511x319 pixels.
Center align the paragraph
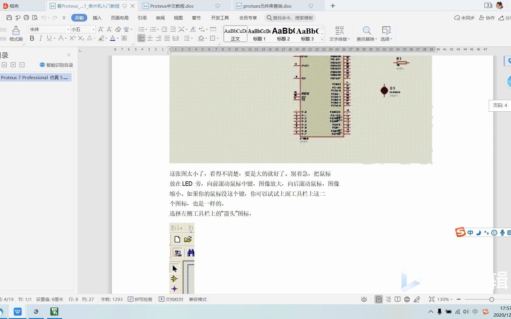tap(150, 38)
